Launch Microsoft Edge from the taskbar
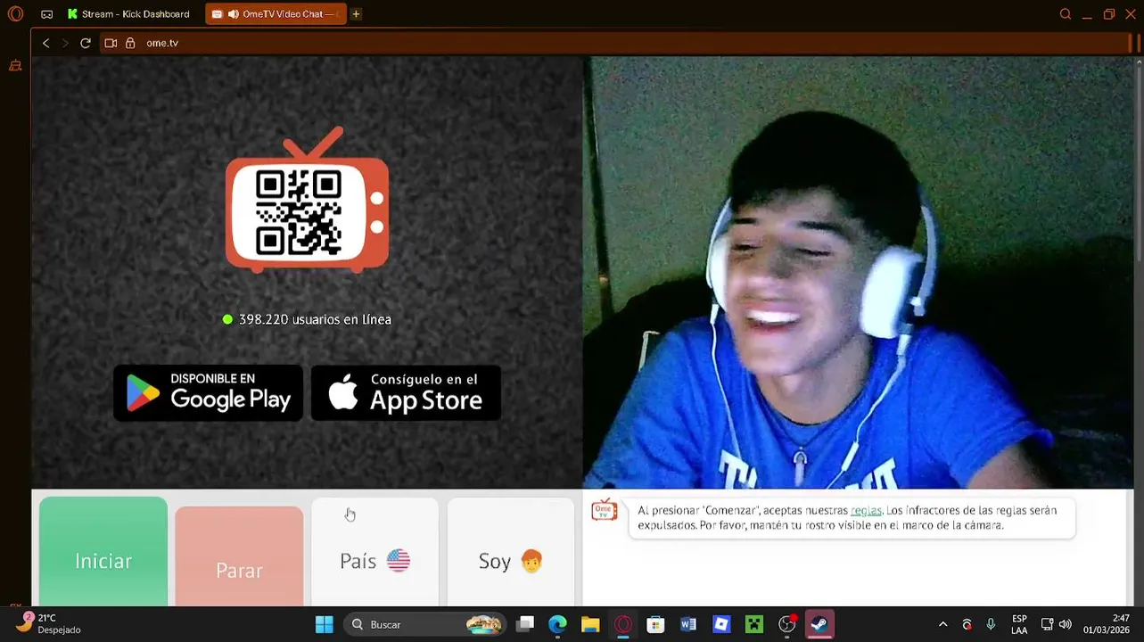Screen dimensions: 1144x642 557,624
